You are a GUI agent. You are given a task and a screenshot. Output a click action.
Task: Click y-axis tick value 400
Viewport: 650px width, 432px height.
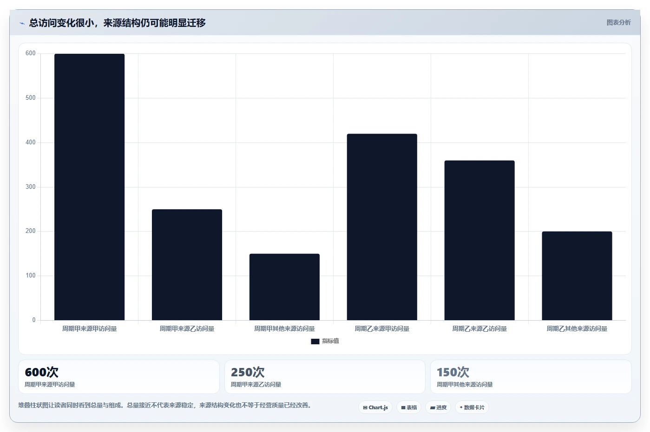pyautogui.click(x=30, y=142)
